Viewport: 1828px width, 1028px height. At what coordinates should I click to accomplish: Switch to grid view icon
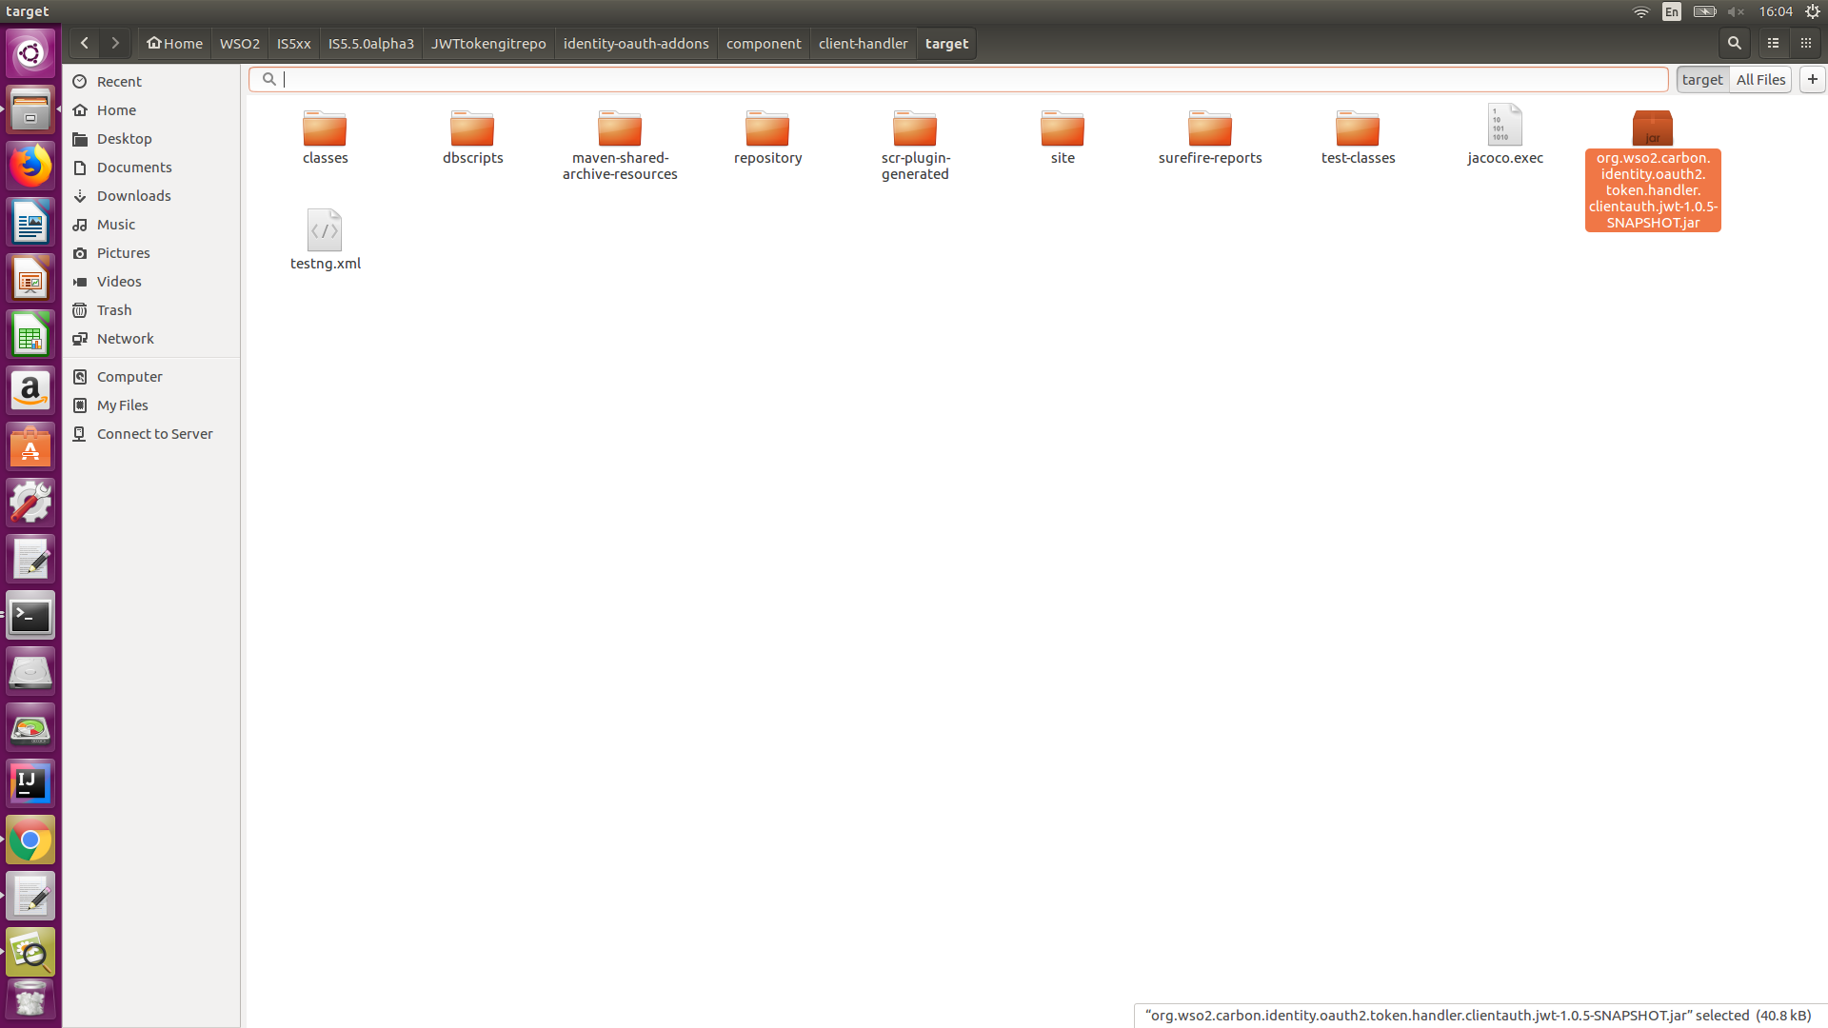[x=1805, y=44]
